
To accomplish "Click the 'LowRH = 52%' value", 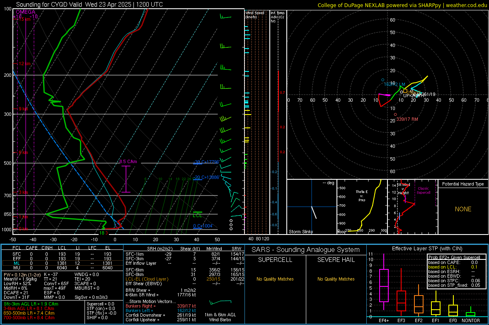I will click(x=17, y=283).
